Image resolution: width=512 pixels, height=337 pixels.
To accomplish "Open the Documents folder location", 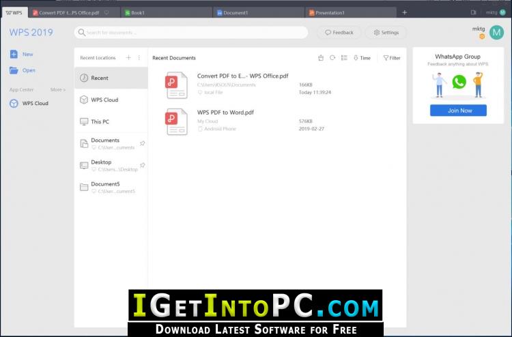I will pos(111,143).
